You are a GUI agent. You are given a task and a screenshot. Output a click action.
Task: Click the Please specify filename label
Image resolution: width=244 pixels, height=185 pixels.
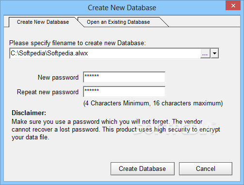tap(78, 43)
